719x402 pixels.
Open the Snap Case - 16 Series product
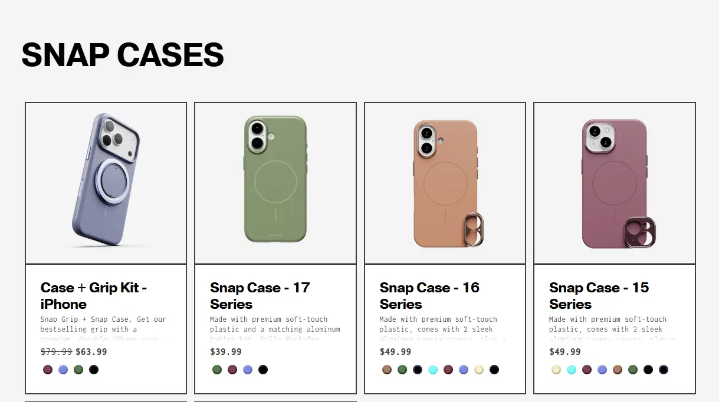[429, 296]
